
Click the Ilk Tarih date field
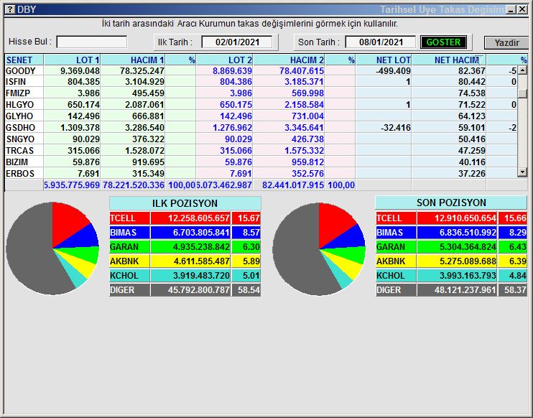(x=237, y=42)
